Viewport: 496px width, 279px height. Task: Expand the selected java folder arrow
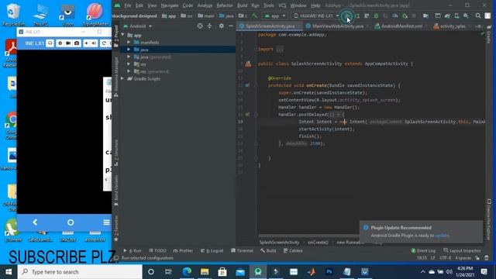129,50
